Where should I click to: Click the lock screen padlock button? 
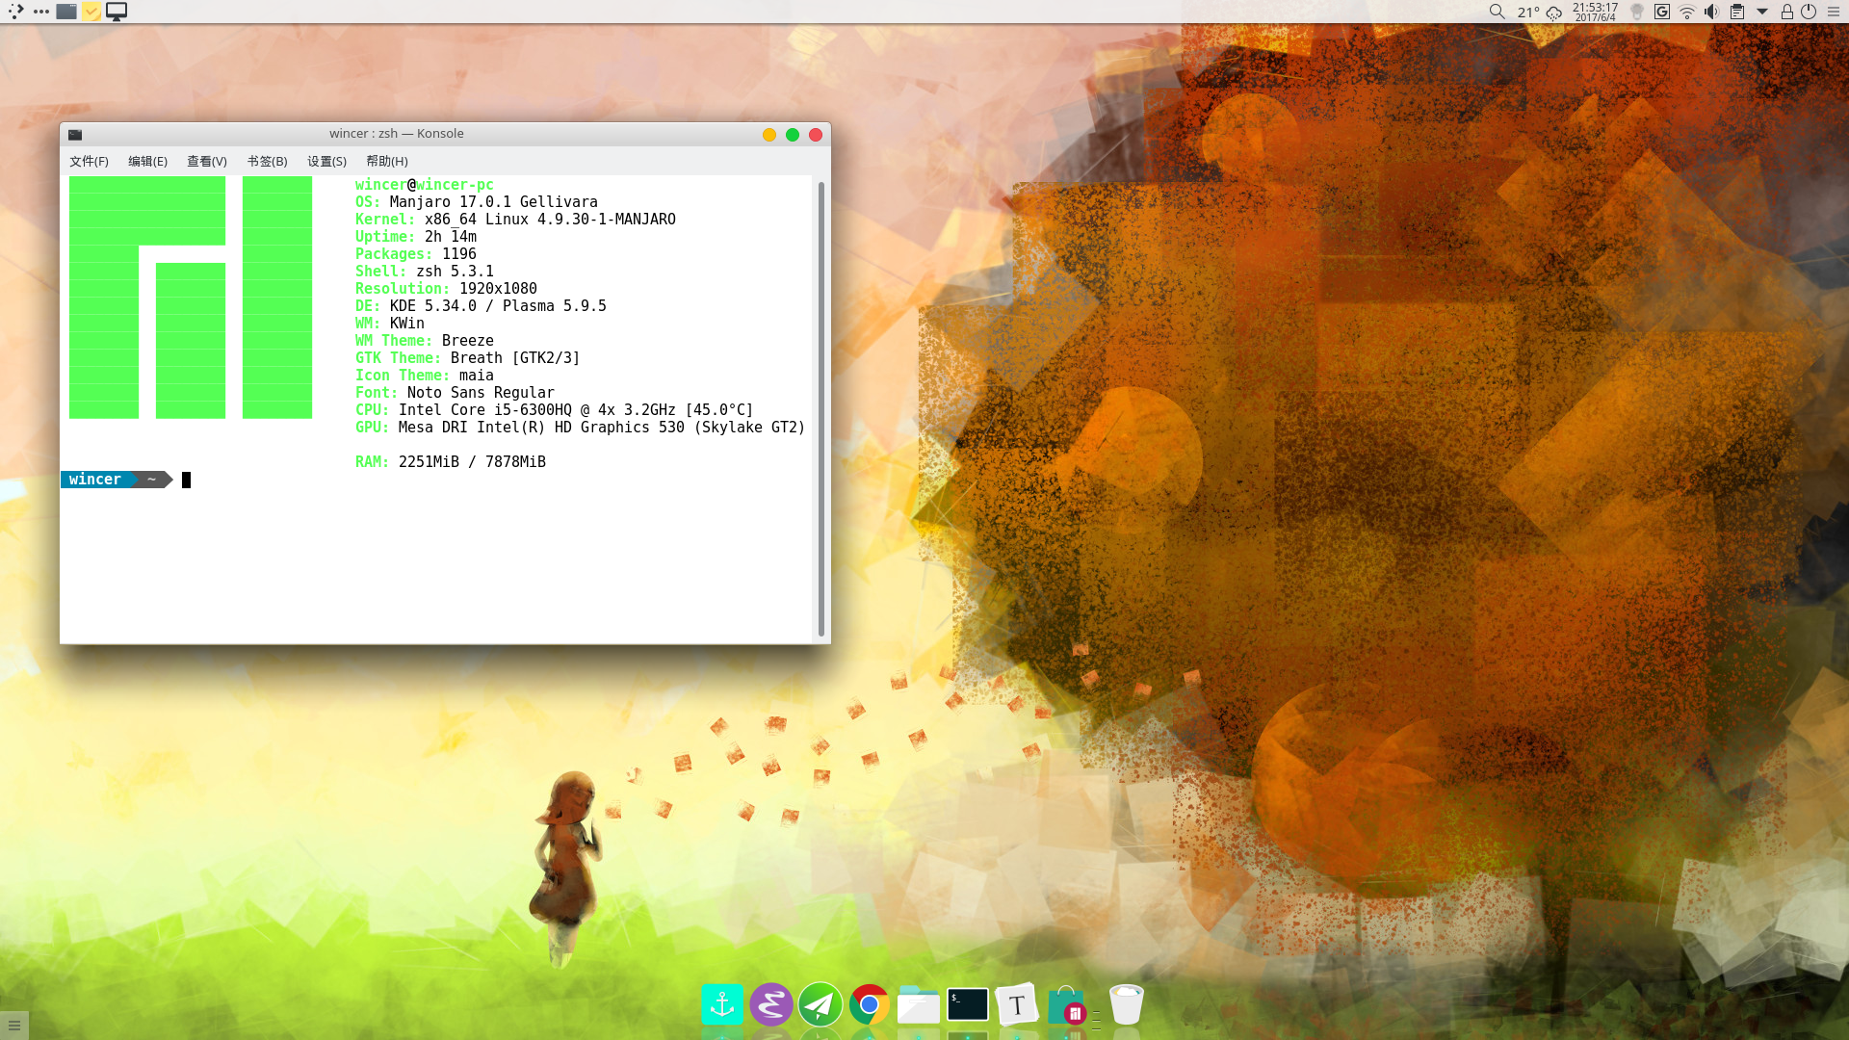pyautogui.click(x=1786, y=12)
